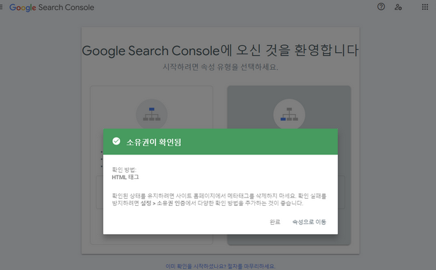This screenshot has height=270, width=436.
Task: Open the hamburger main menu icon
Action: point(1,7)
